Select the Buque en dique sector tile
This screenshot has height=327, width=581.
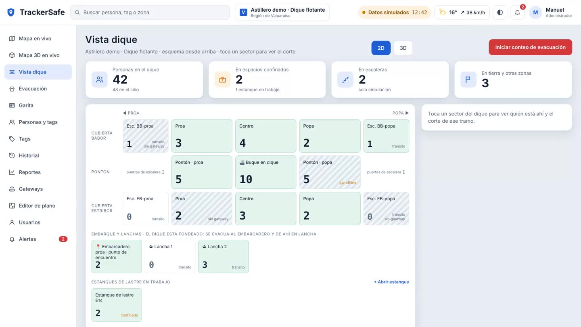point(265,172)
